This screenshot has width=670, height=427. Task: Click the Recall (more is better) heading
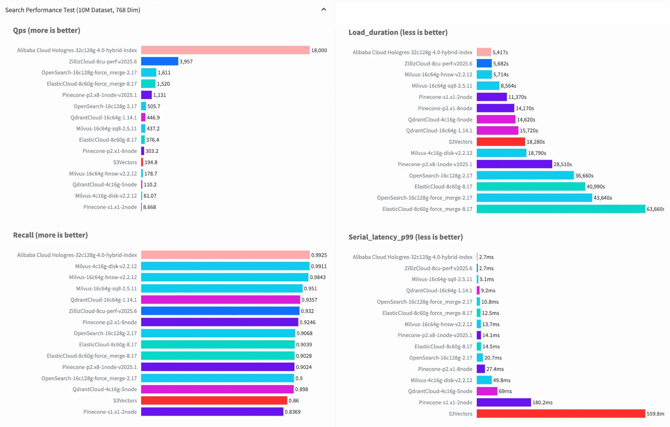(50, 235)
